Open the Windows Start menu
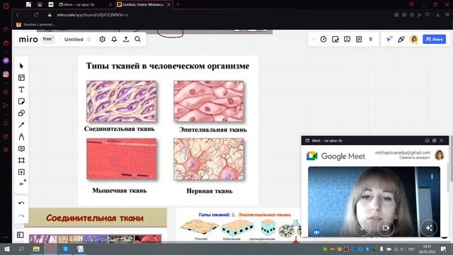Image resolution: width=453 pixels, height=255 pixels. [6, 249]
